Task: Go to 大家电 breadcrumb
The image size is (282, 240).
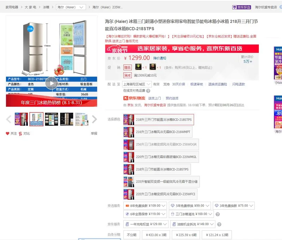Action: [x=30, y=7]
